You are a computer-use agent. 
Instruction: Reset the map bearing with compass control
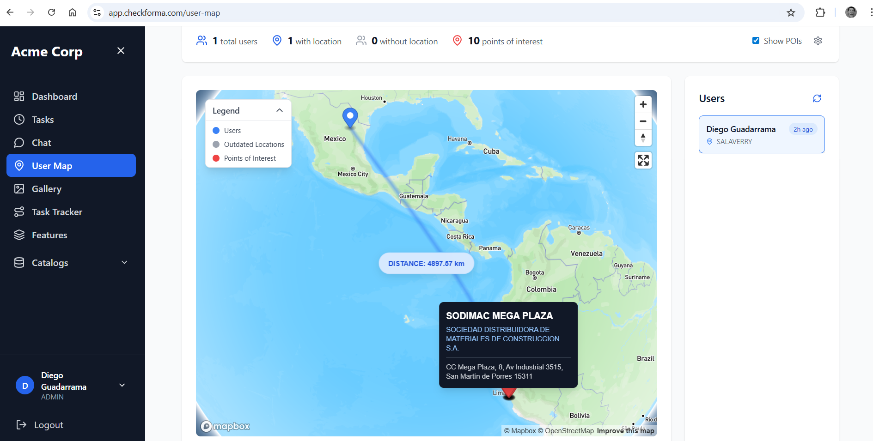point(643,138)
